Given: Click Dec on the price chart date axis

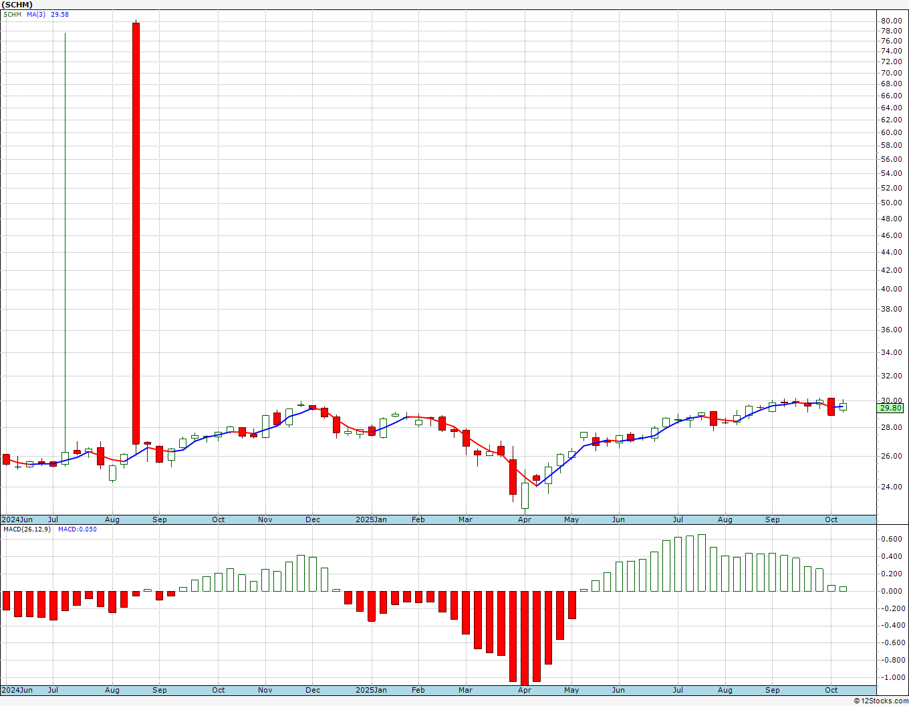Looking at the screenshot, I should coord(313,519).
